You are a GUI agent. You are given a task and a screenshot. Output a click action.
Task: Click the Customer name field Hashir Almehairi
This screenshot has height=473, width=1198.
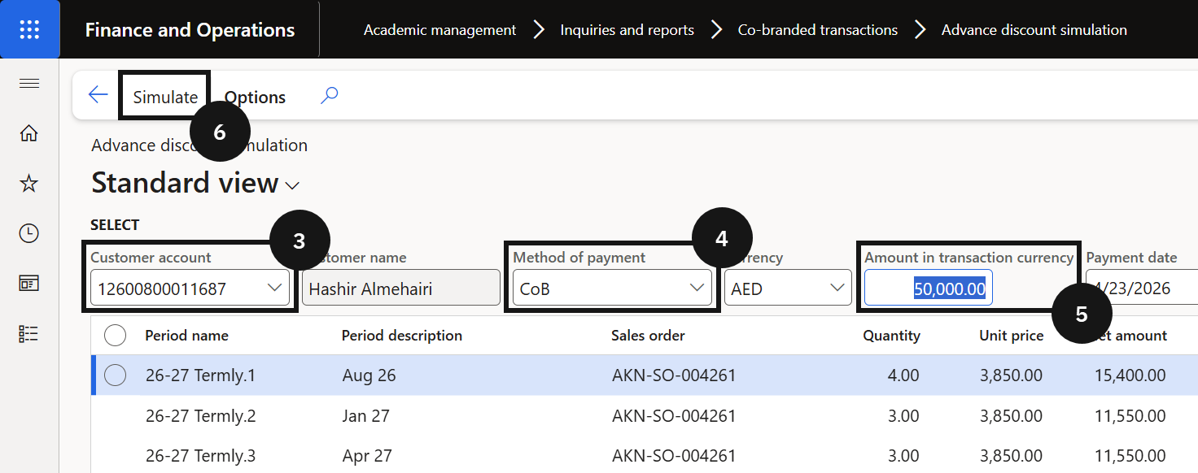(400, 288)
